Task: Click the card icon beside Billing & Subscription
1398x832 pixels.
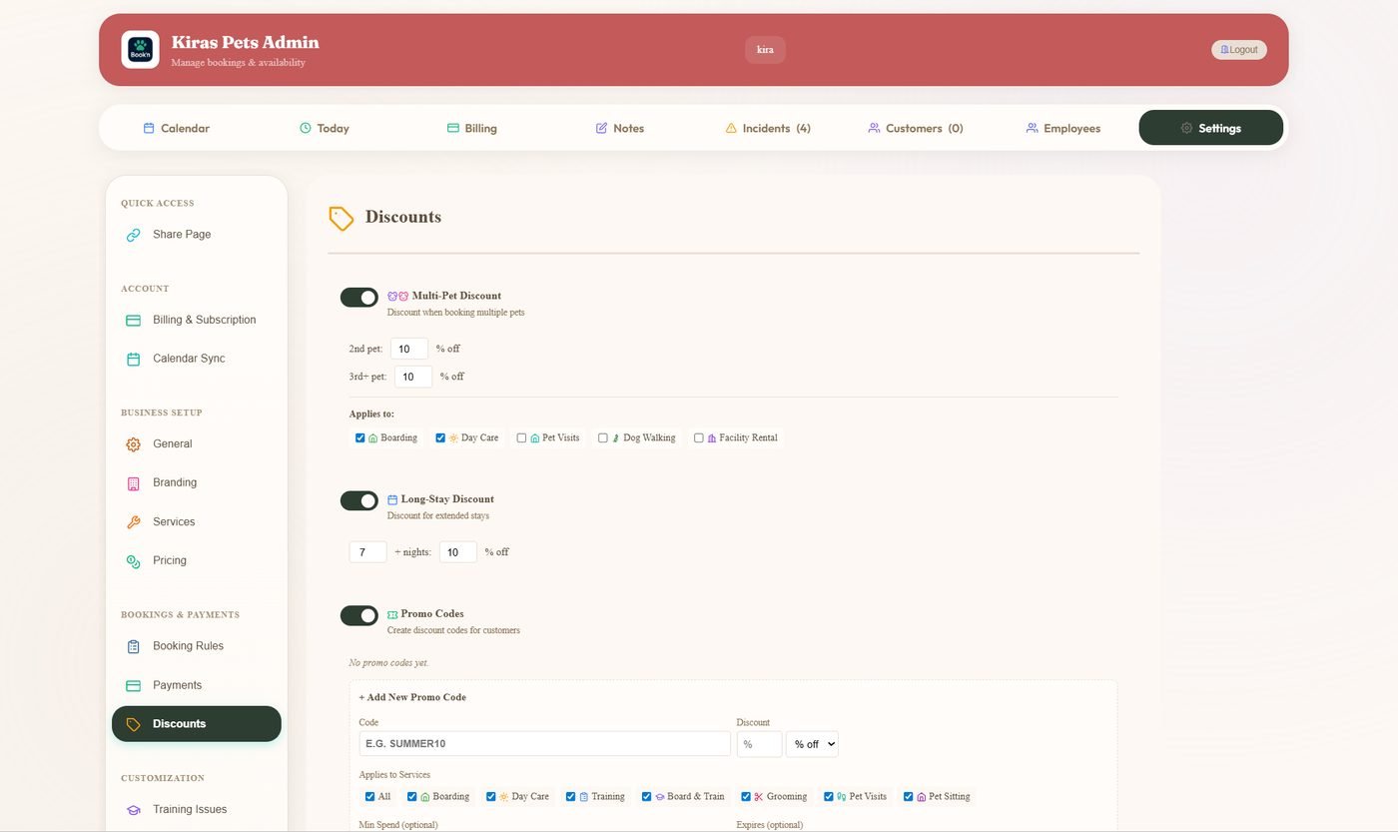Action: (x=133, y=321)
